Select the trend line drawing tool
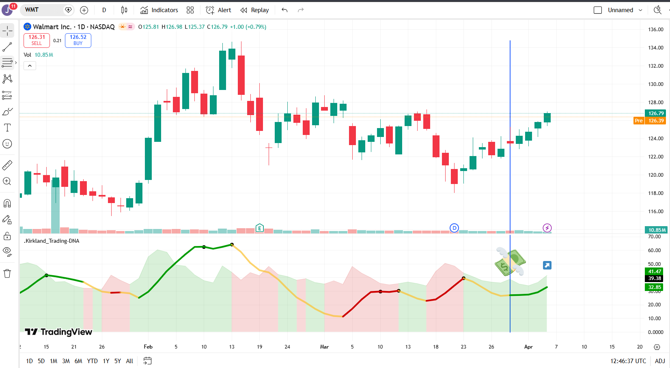 [7, 47]
